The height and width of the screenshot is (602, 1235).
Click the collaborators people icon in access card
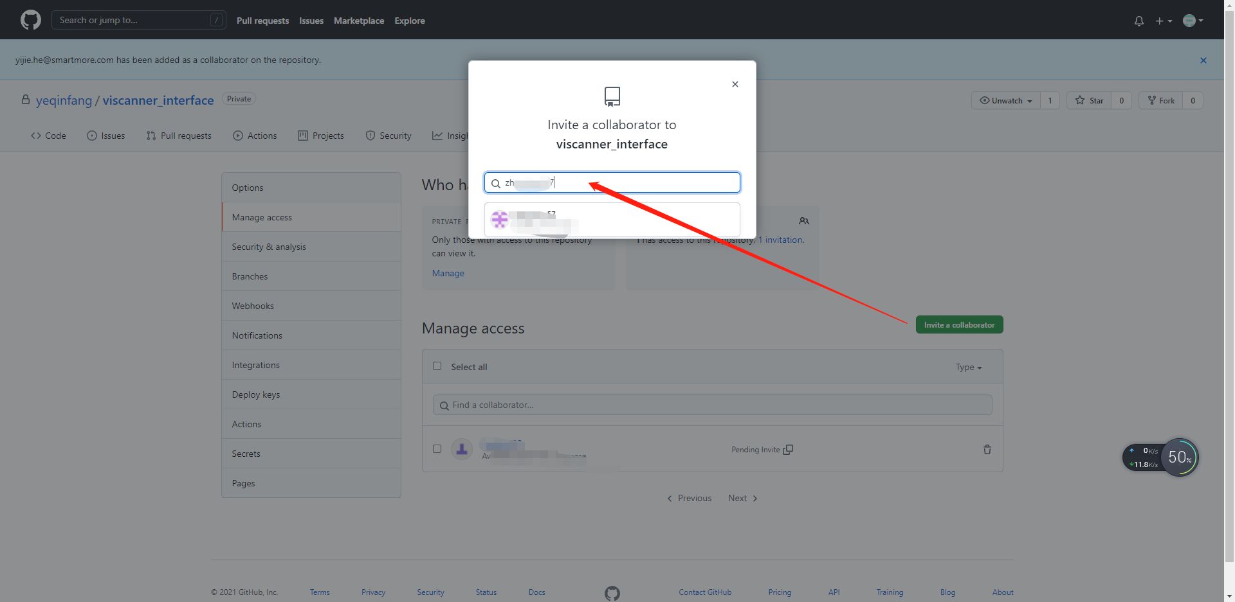804,221
